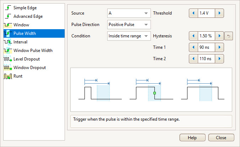The image size is (240, 147).
Task: Select the Advanced Edge trigger icon
Action: point(8,16)
